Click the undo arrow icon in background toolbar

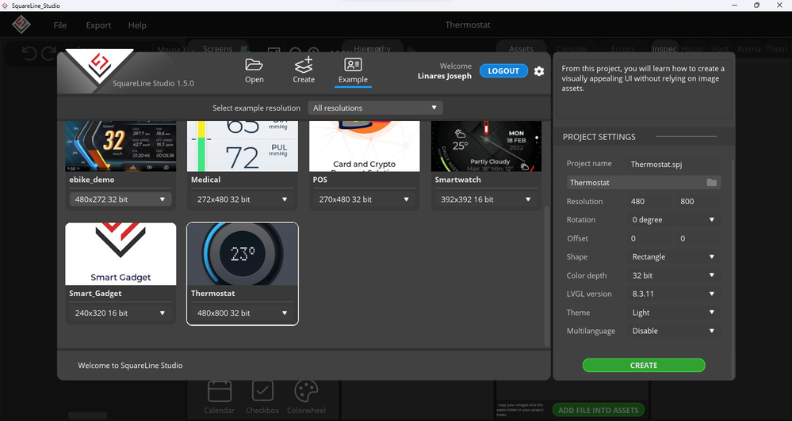point(29,53)
